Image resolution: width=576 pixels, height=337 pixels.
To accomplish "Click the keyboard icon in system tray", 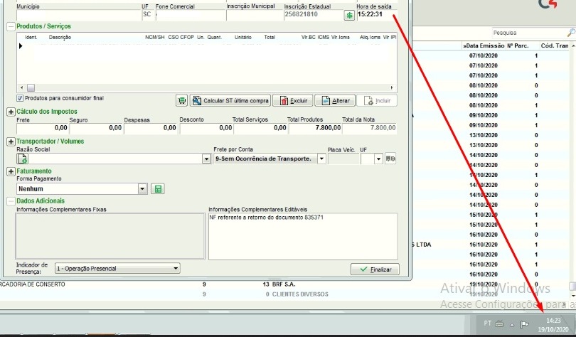I will (499, 324).
